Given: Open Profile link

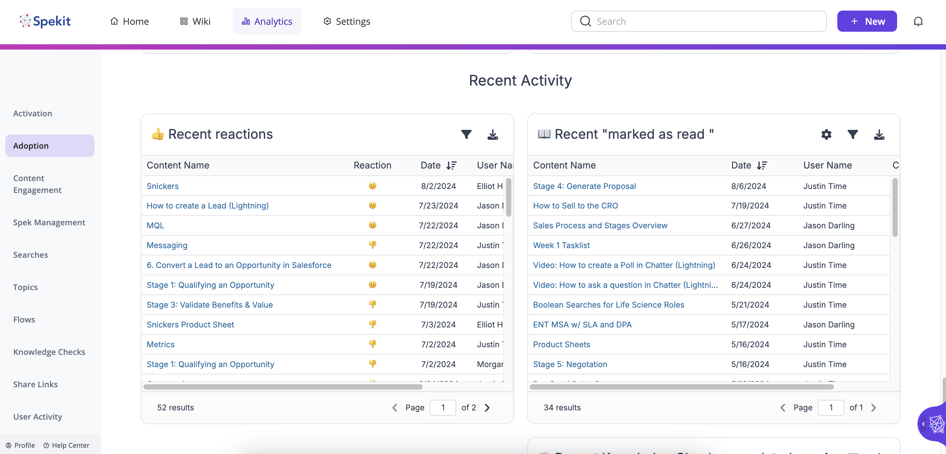Looking at the screenshot, I should point(20,445).
